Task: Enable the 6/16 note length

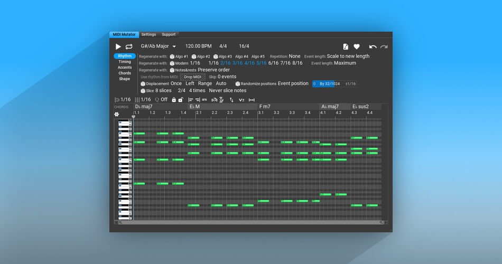Action: coord(273,63)
